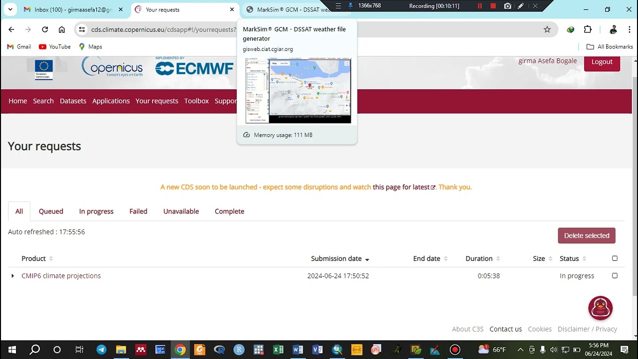This screenshot has height=359, width=638.
Task: Select the All requests tab
Action: [19, 211]
